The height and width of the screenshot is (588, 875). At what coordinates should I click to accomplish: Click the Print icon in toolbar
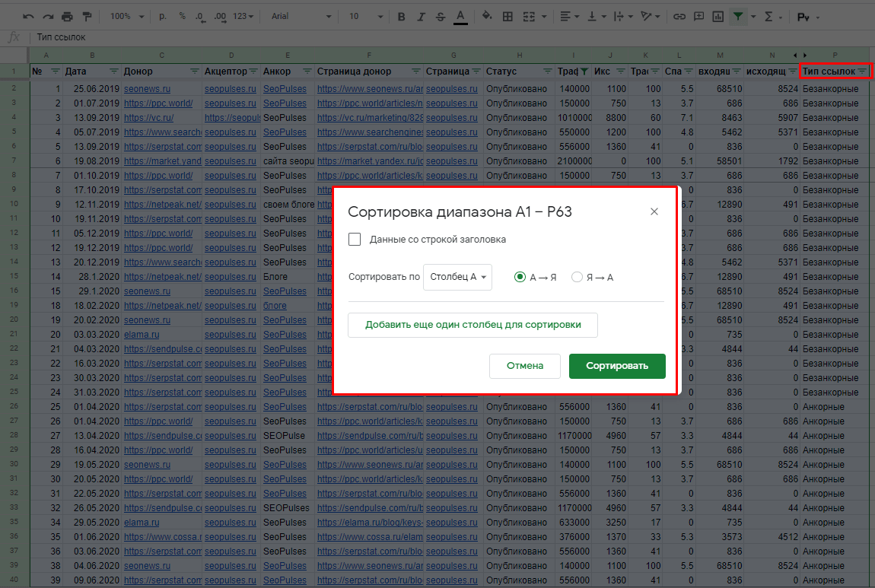[67, 17]
